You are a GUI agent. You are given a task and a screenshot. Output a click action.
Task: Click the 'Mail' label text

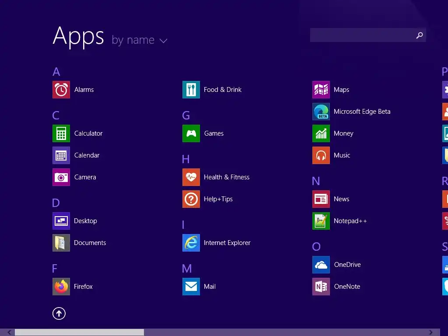[210, 287]
